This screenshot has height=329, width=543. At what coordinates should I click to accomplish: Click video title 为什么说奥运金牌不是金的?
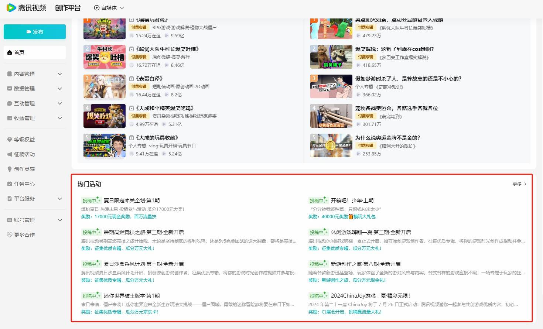[x=387, y=138]
